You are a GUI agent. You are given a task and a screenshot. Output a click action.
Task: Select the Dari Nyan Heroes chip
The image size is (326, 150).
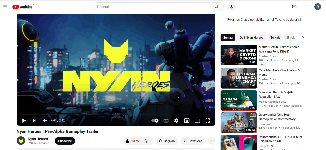[251, 37]
